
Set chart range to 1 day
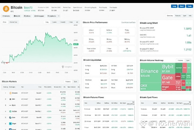click(x=47, y=22)
